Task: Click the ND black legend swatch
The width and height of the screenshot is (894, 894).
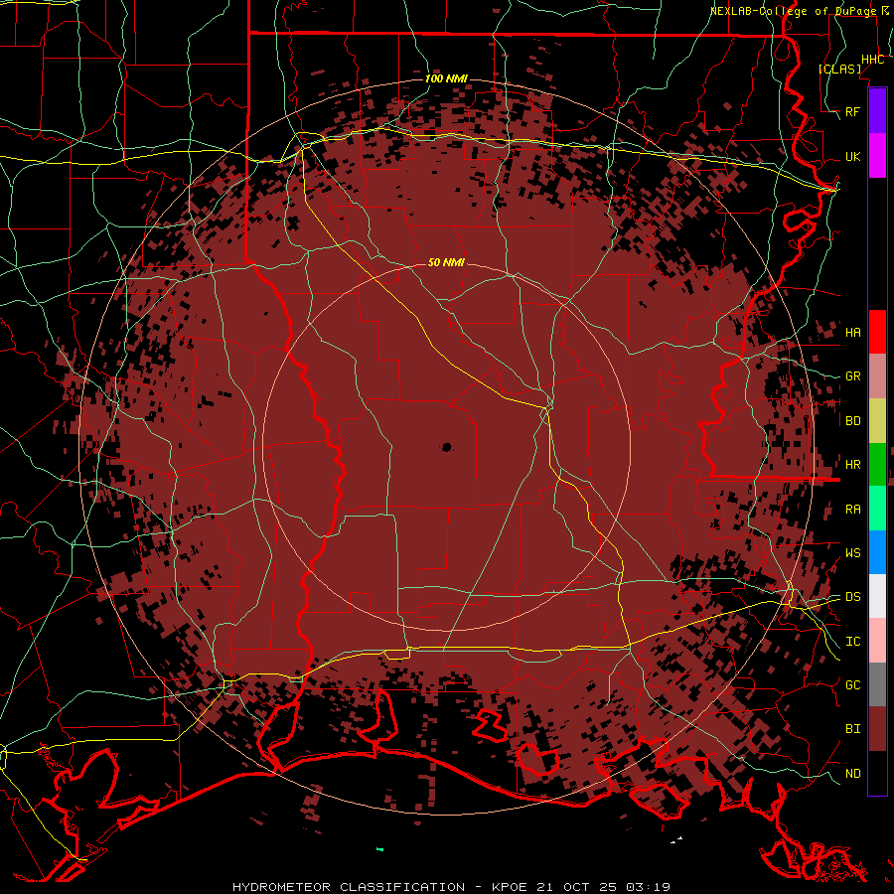Action: (x=877, y=773)
